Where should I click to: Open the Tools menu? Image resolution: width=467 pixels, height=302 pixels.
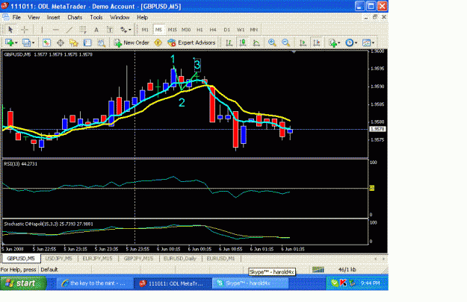click(96, 18)
